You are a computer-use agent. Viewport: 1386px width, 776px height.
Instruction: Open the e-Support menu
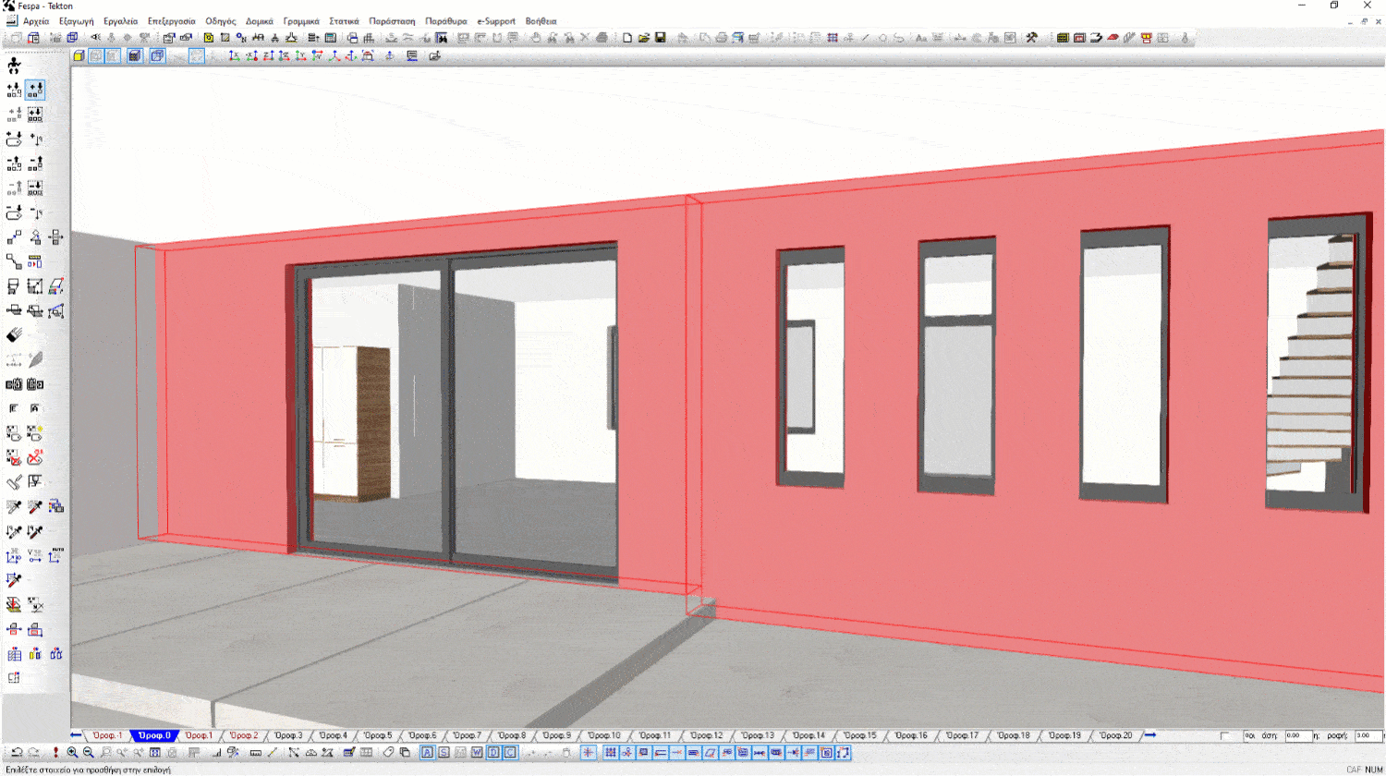click(x=496, y=21)
